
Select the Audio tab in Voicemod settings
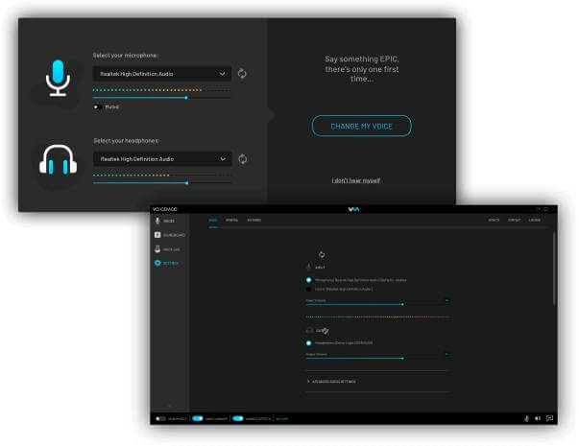(213, 221)
